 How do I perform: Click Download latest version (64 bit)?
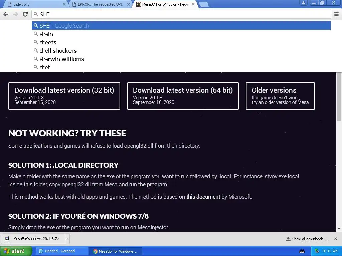[x=183, y=96]
